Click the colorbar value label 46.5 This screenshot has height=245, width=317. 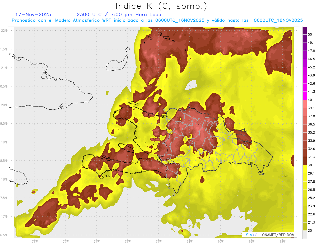tap(311, 59)
